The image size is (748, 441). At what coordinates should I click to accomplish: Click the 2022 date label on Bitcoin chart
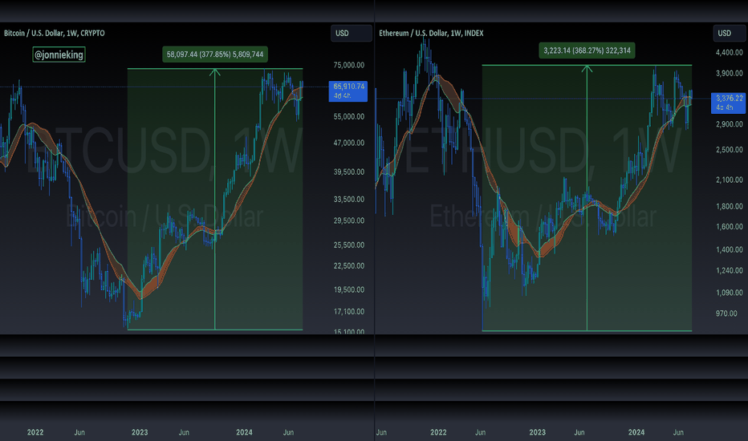pos(35,432)
